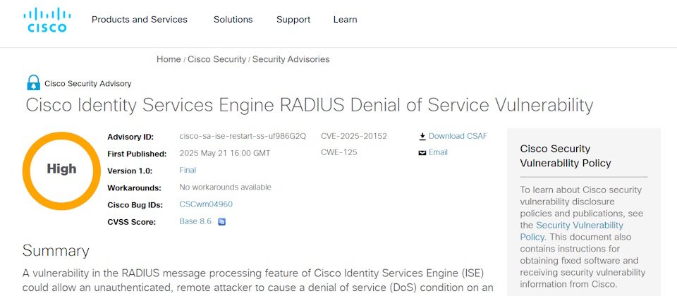Go to Home breadcrumb
This screenshot has height=296, width=677.
click(x=169, y=59)
